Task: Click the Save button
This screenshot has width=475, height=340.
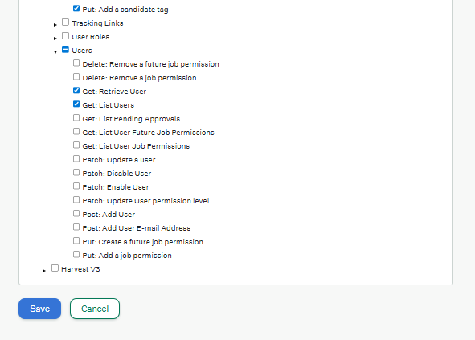Action: pos(39,309)
